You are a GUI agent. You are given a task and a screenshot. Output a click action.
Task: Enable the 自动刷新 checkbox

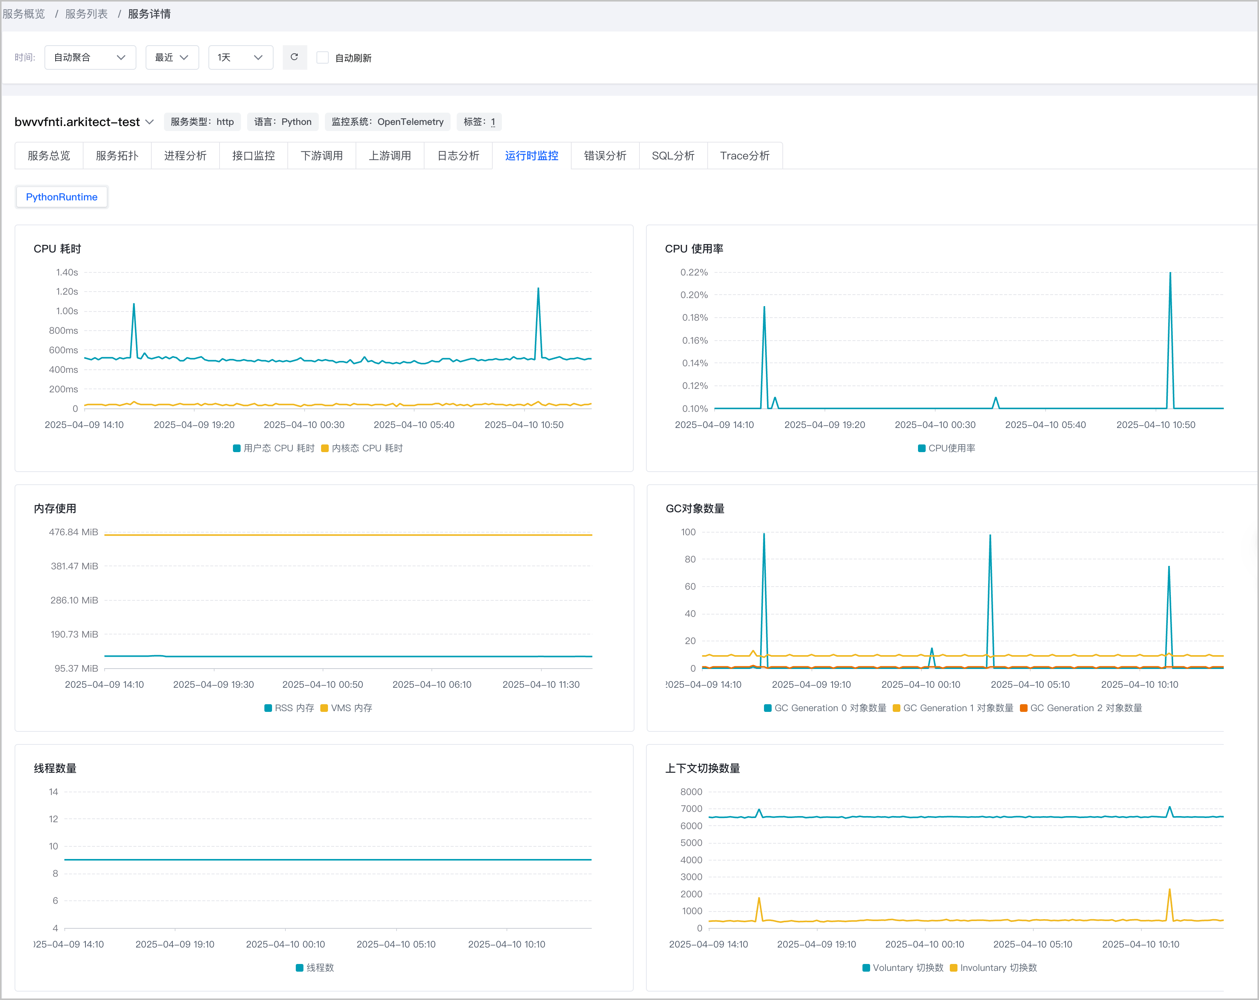pyautogui.click(x=322, y=57)
